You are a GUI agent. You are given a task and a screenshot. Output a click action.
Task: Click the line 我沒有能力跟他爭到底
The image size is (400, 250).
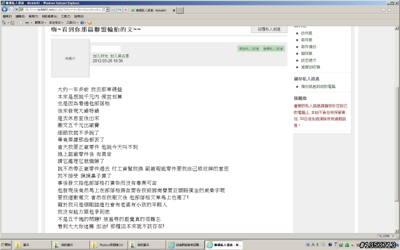tap(84, 212)
